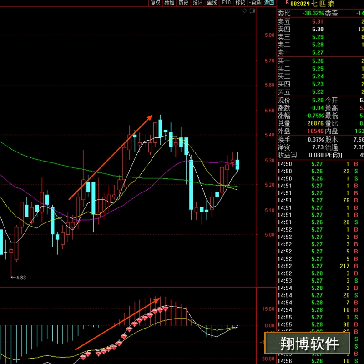364x364 pixels.
Task: Click the 收益(三) 0.080 value
Action: [316, 155]
